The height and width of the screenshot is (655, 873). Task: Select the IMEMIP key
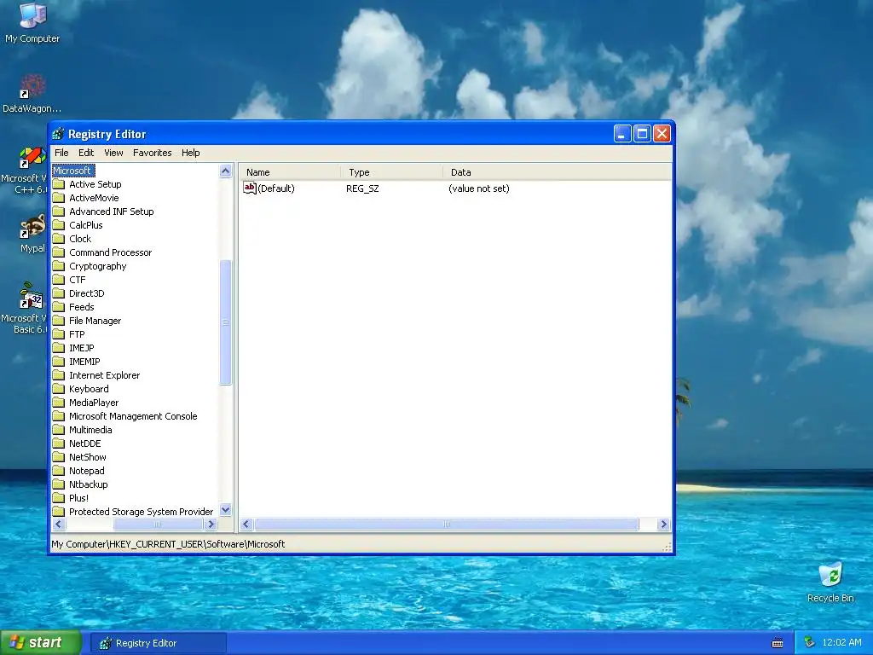pyautogui.click(x=84, y=362)
